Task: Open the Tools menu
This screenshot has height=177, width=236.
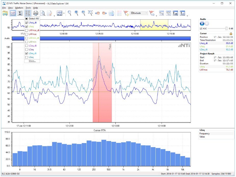Action: pos(28,8)
